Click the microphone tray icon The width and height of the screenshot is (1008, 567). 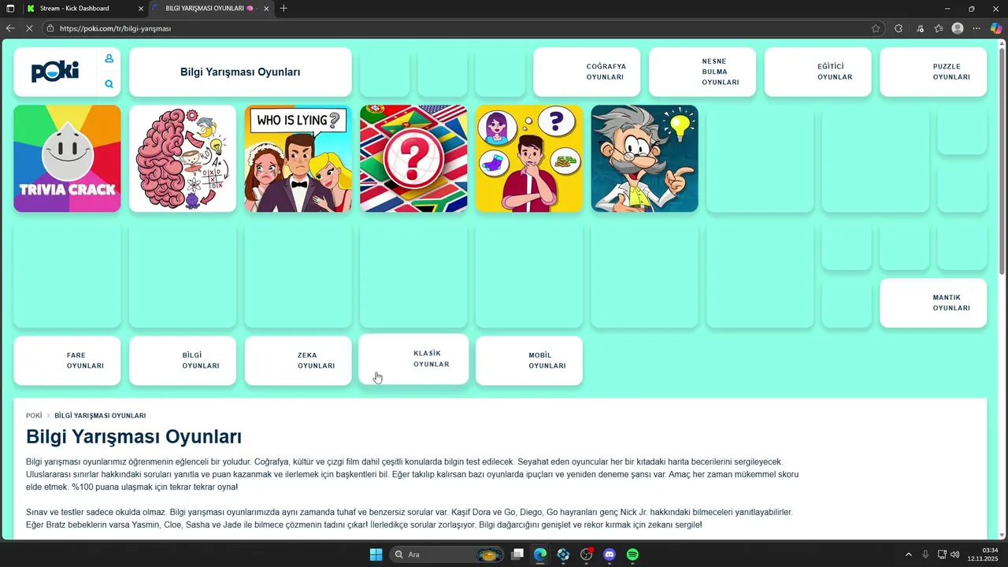coord(925,554)
